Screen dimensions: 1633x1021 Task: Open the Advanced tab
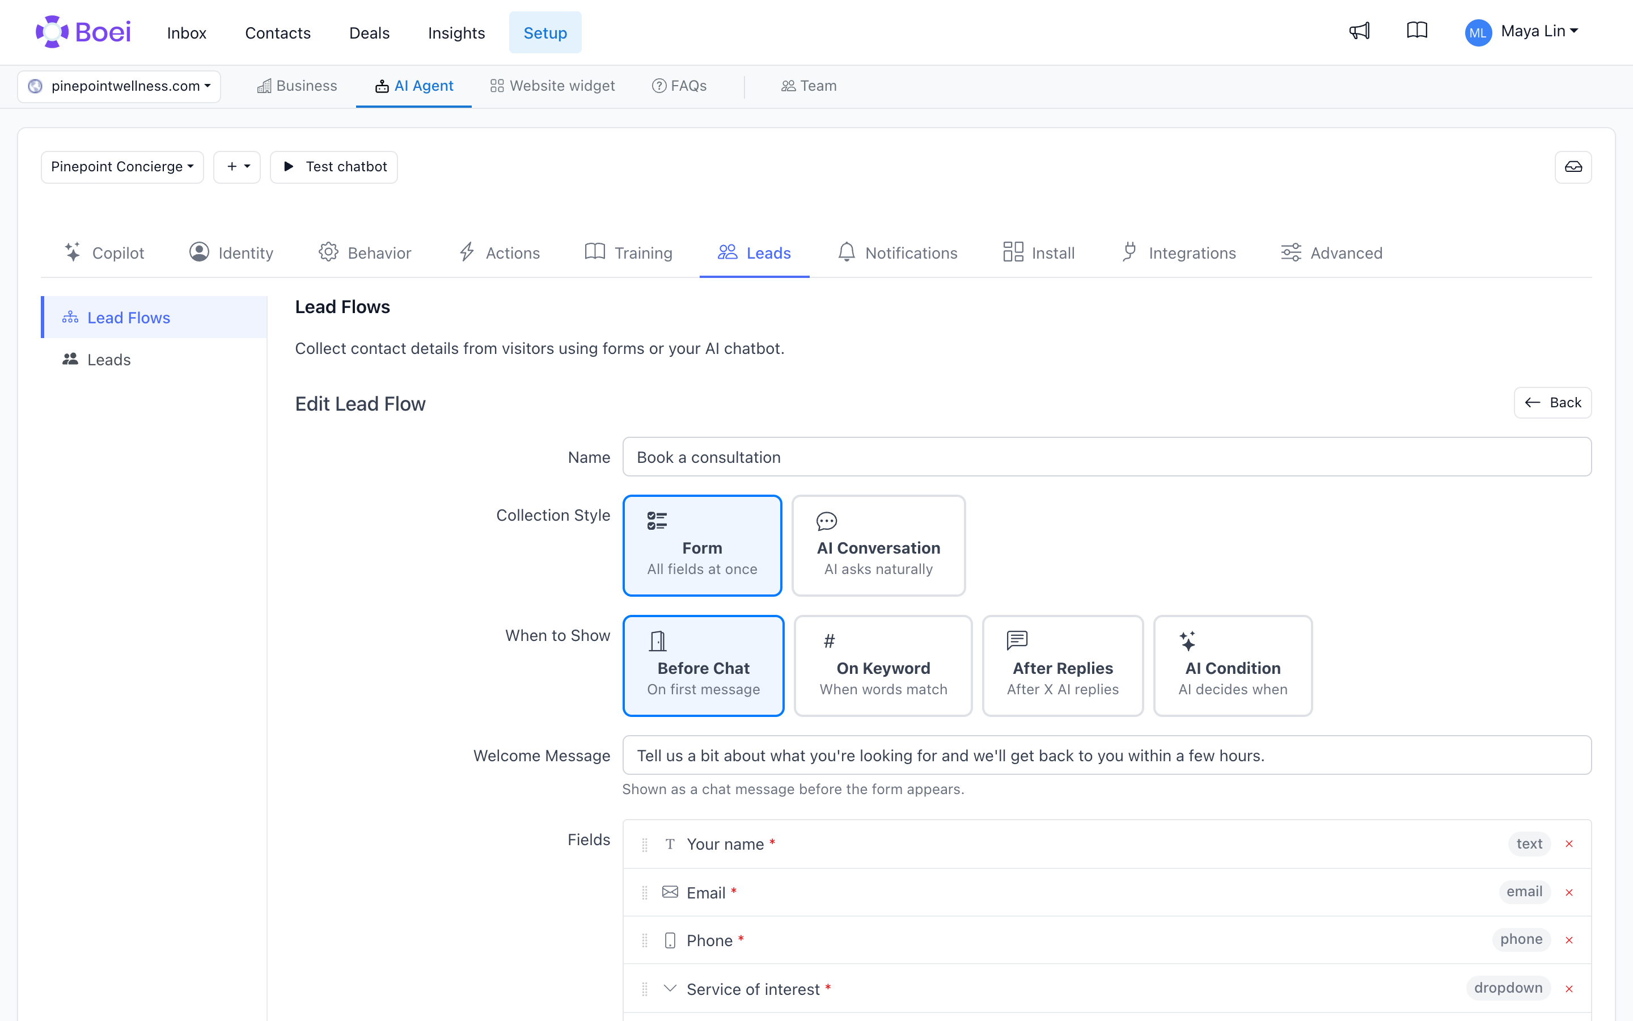pyautogui.click(x=1331, y=253)
